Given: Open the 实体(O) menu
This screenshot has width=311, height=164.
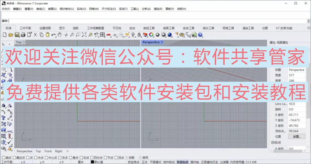Looking at the screenshot, I should pyautogui.click(x=81, y=9).
